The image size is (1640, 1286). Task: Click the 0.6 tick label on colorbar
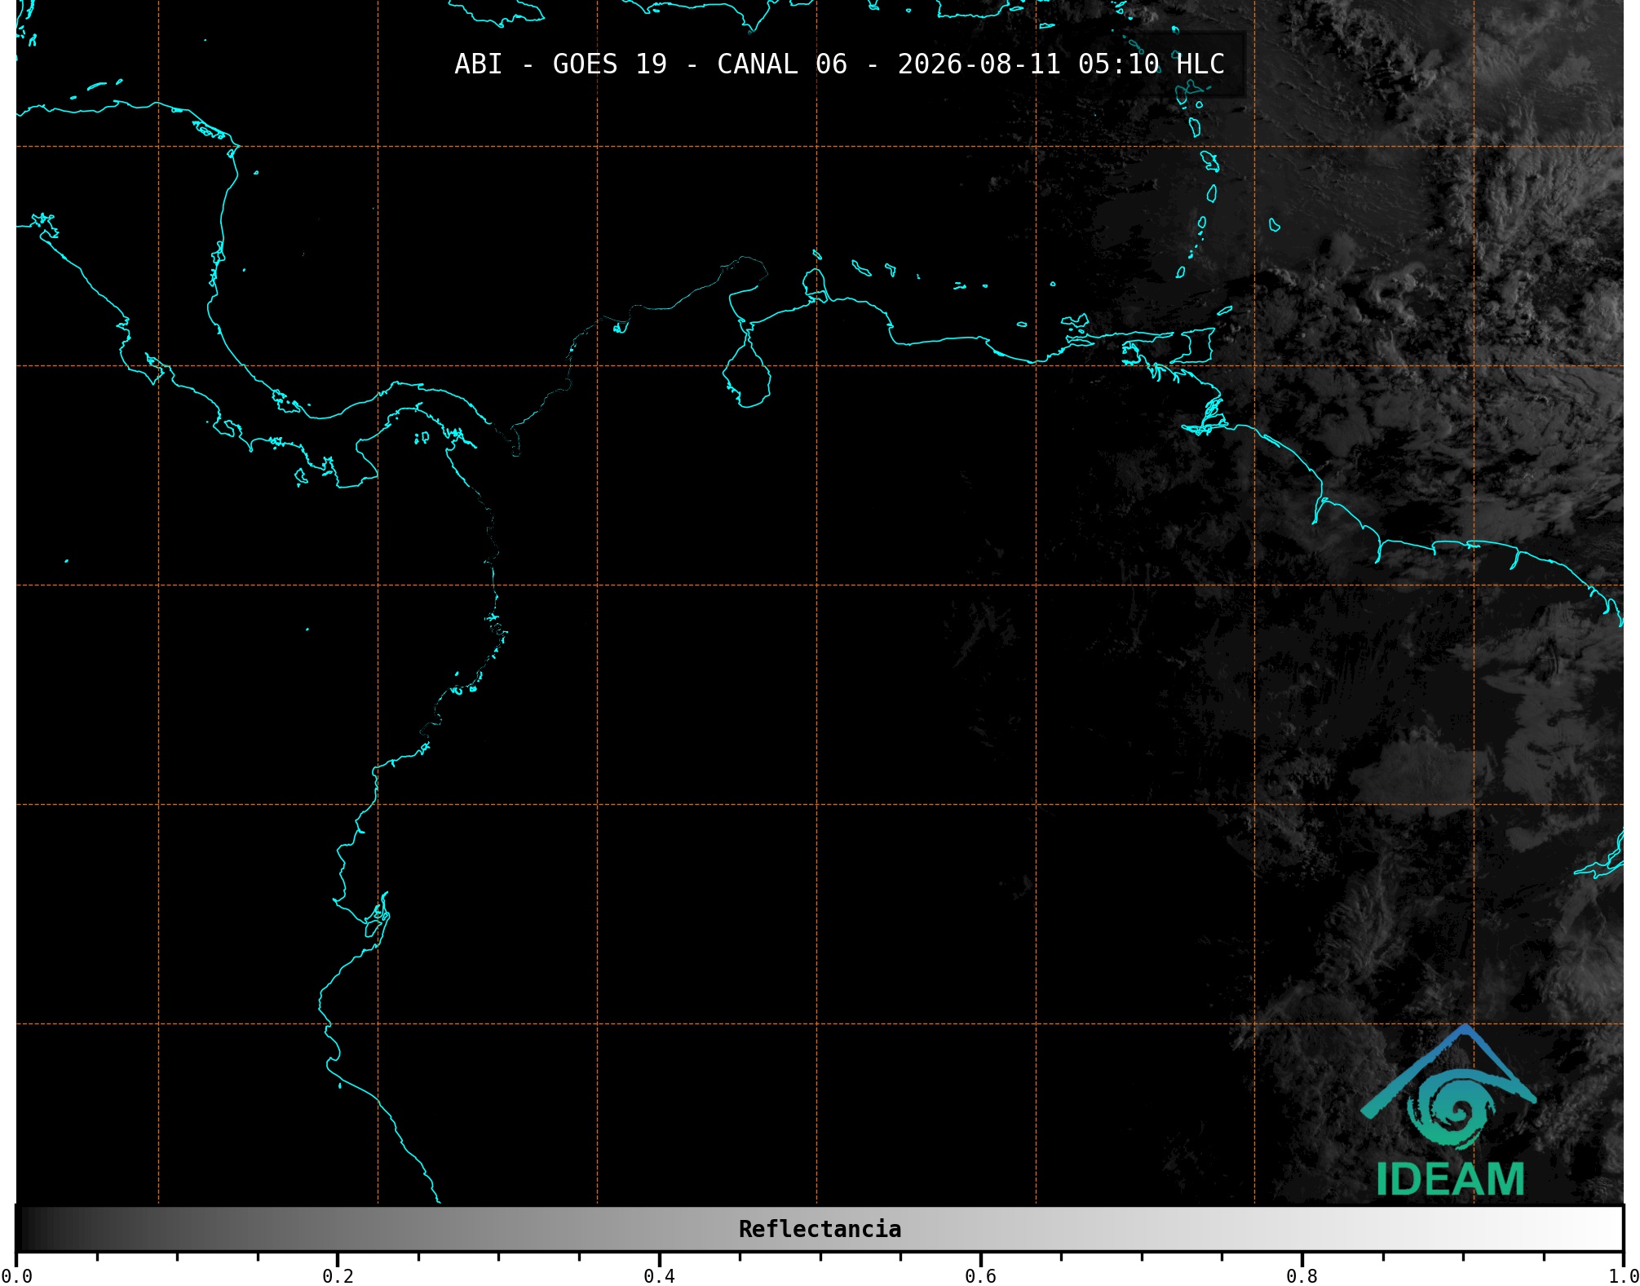coord(980,1275)
